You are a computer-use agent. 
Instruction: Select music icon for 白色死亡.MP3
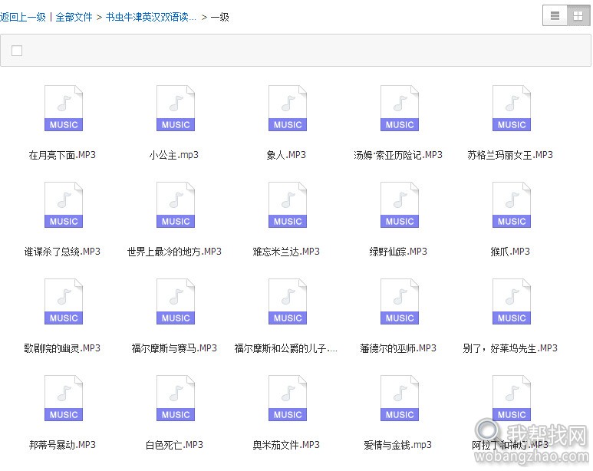(176, 398)
